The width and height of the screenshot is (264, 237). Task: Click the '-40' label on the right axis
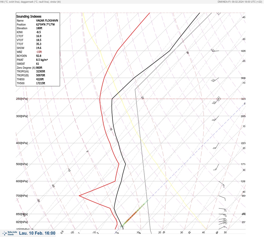click(243, 17)
